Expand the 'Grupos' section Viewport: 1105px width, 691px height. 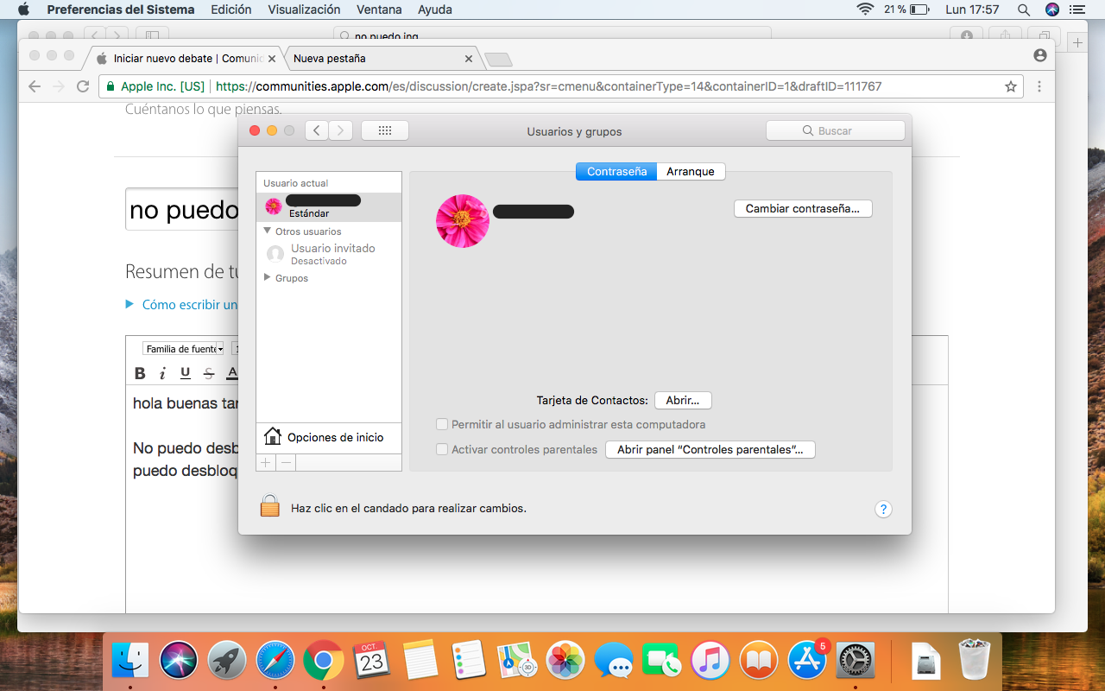[x=268, y=278]
